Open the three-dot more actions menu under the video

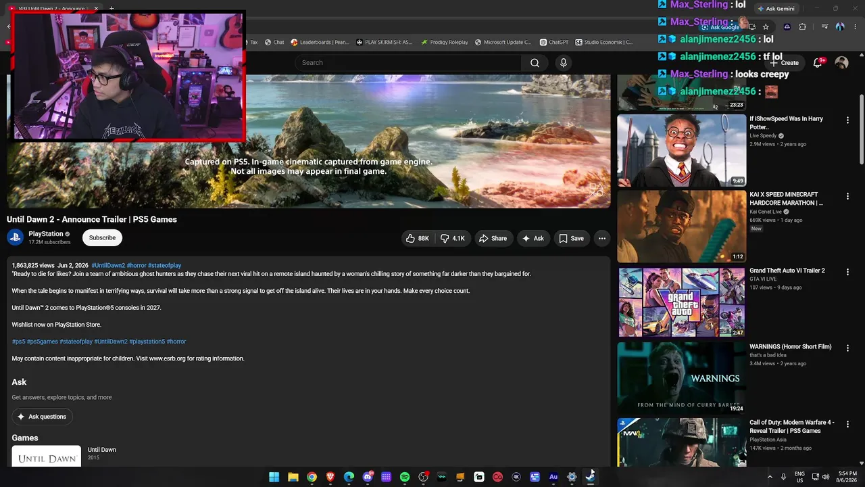point(602,238)
